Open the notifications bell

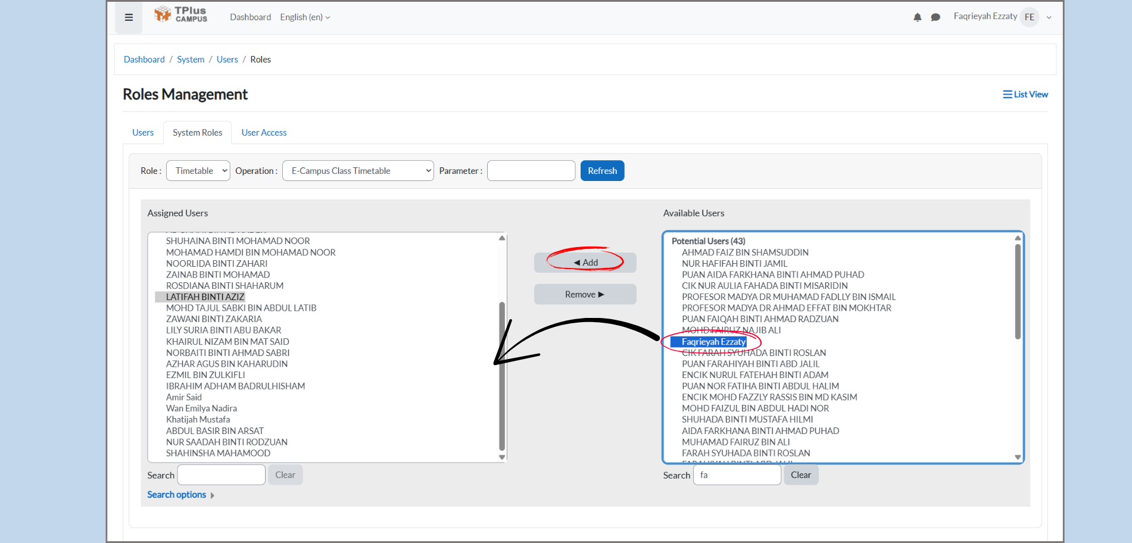[x=917, y=17]
